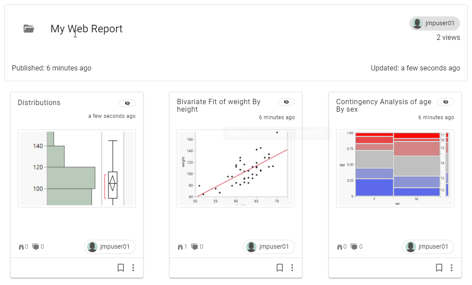Image resolution: width=472 pixels, height=285 pixels.
Task: Click the jmpuser01 avatar on Contingency Analysis card
Action: tap(428, 246)
